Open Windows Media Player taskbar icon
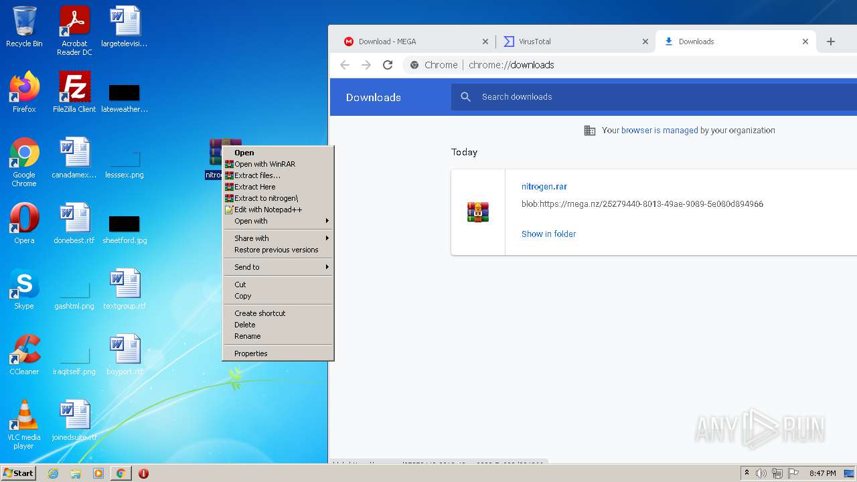Screen dimensions: 857x482 98,473
